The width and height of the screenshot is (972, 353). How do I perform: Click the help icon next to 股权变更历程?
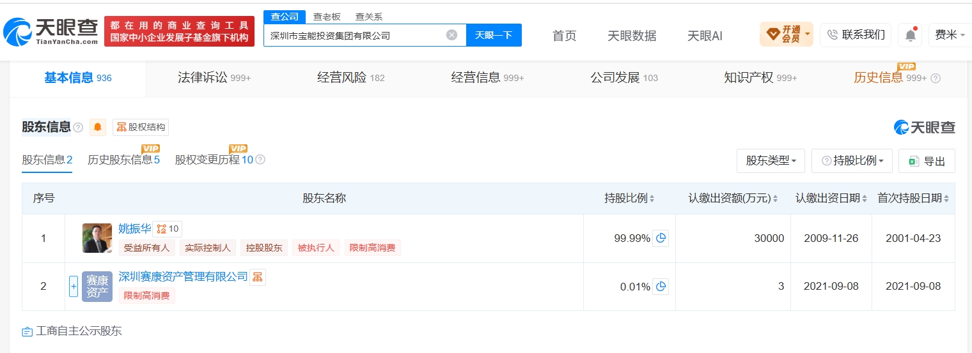260,160
